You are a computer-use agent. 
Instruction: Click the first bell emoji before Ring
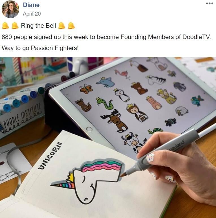[5, 25]
